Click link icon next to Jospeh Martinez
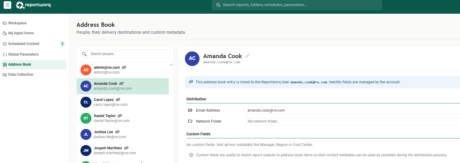The height and width of the screenshot is (163, 460). coord(126,148)
